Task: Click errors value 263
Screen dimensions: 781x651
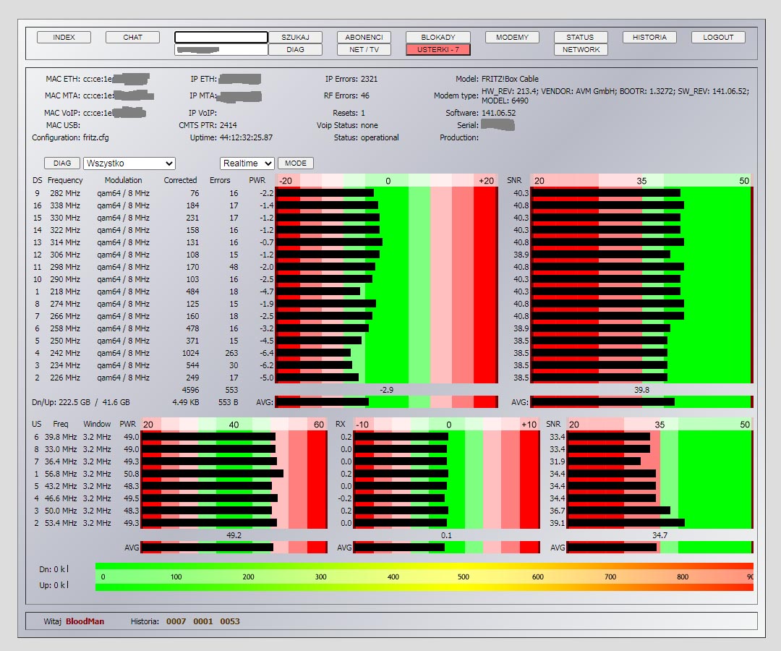Action: tap(231, 353)
